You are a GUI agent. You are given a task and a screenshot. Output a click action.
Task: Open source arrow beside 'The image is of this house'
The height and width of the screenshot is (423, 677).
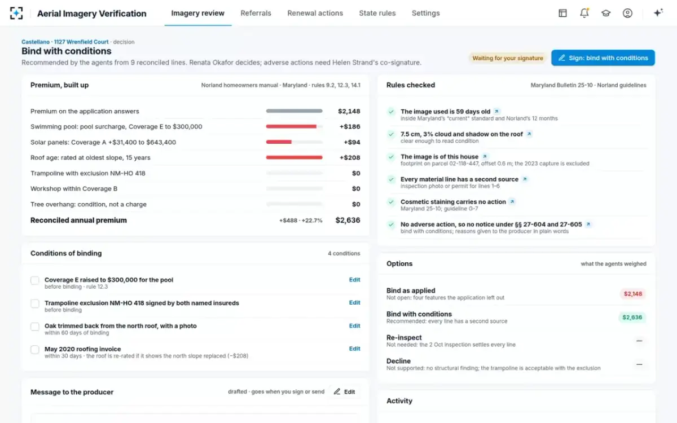coord(485,157)
